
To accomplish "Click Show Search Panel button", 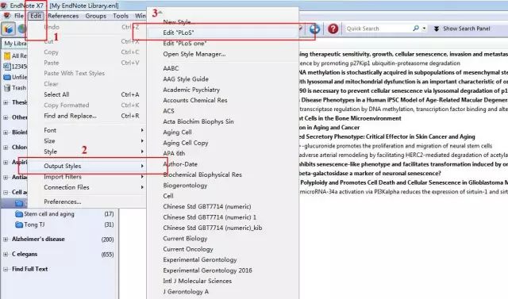I will (462, 29).
